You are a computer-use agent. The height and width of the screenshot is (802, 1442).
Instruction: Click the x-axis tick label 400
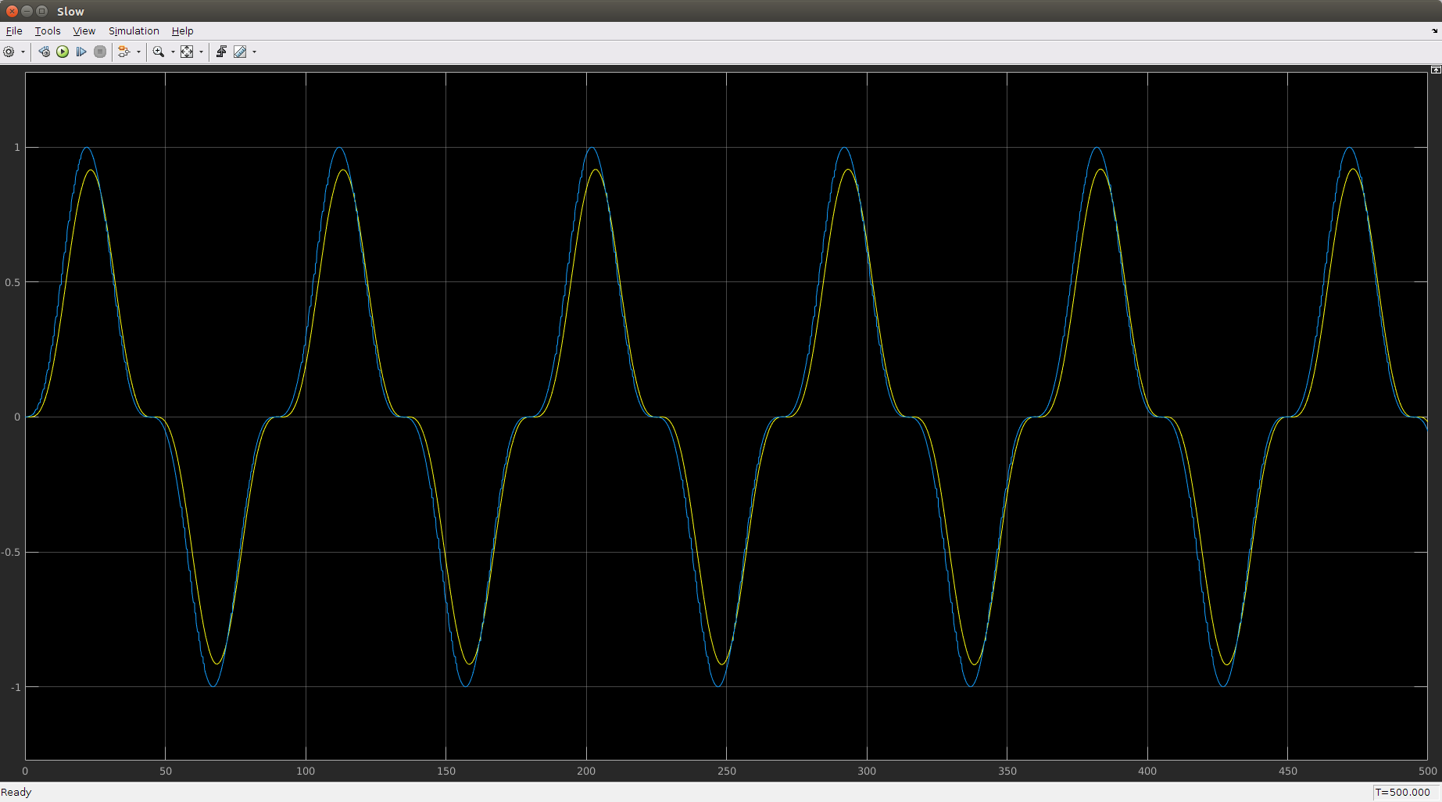coord(1147,771)
